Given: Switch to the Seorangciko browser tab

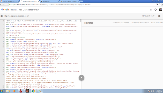Looking at the screenshot, I should [x=50, y=1].
